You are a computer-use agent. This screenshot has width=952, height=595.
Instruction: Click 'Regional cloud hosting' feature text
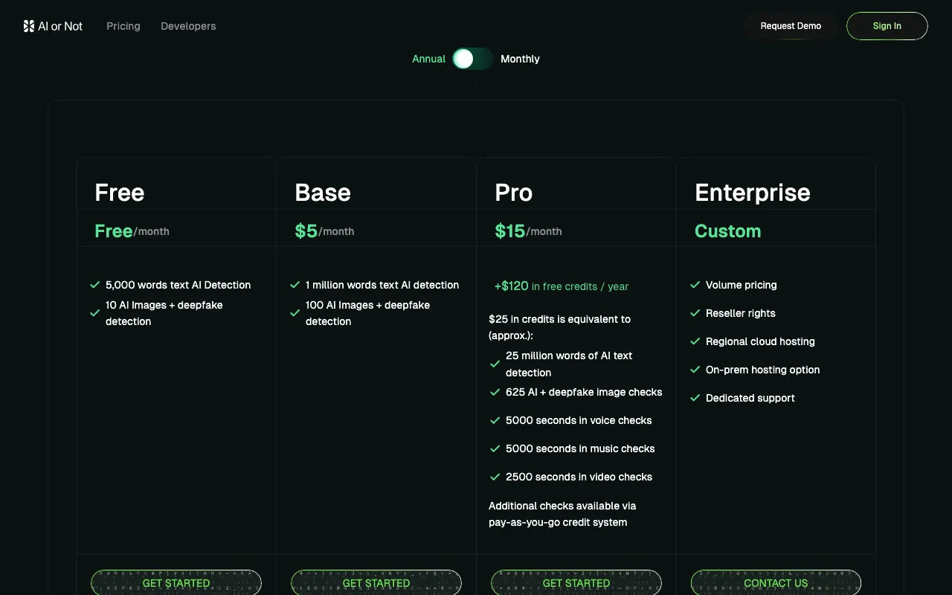point(760,341)
